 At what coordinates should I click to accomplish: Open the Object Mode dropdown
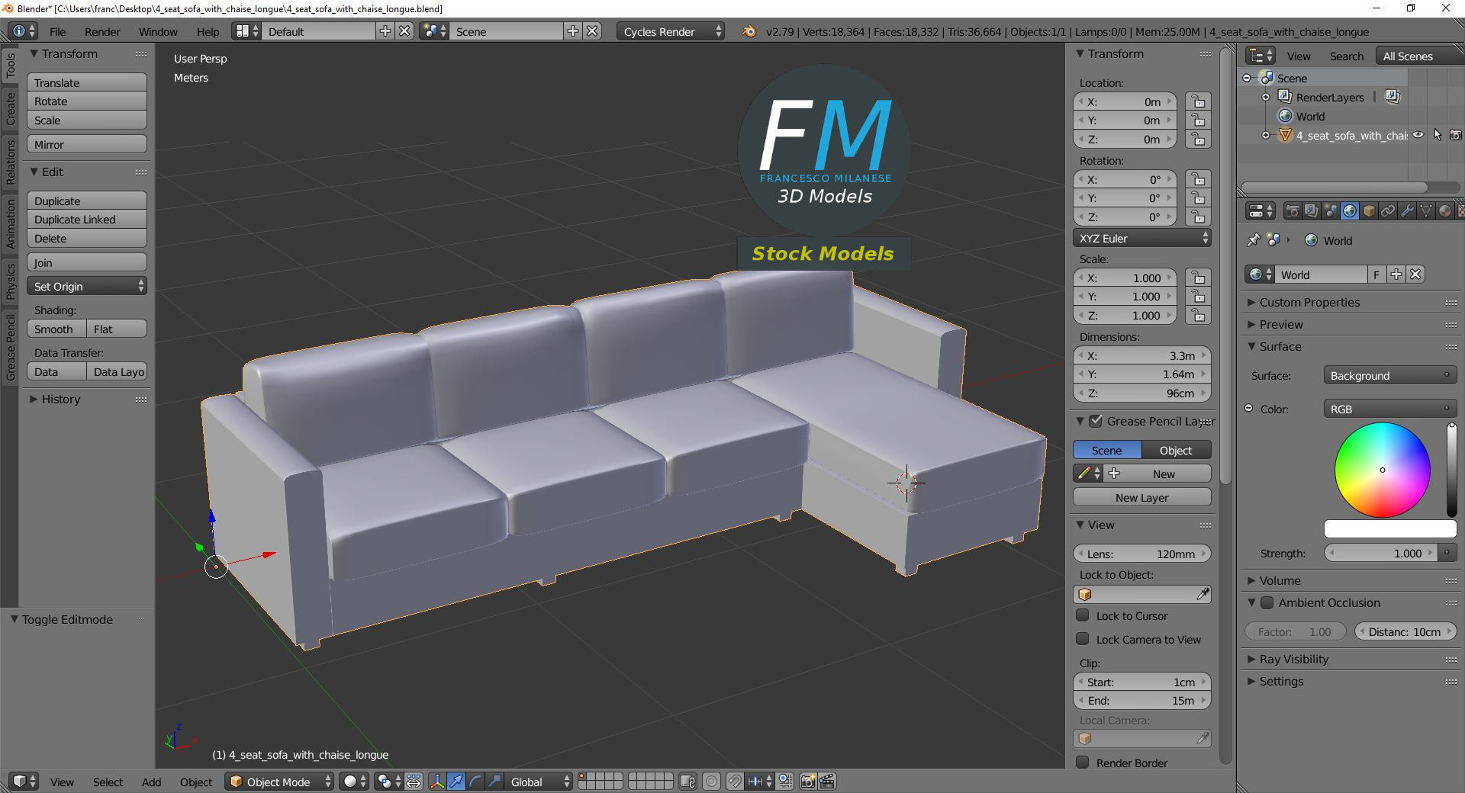279,782
